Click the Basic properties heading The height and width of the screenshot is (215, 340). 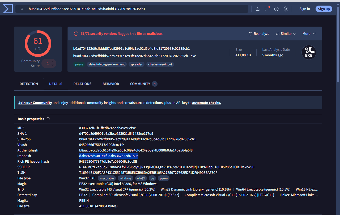(x=31, y=119)
